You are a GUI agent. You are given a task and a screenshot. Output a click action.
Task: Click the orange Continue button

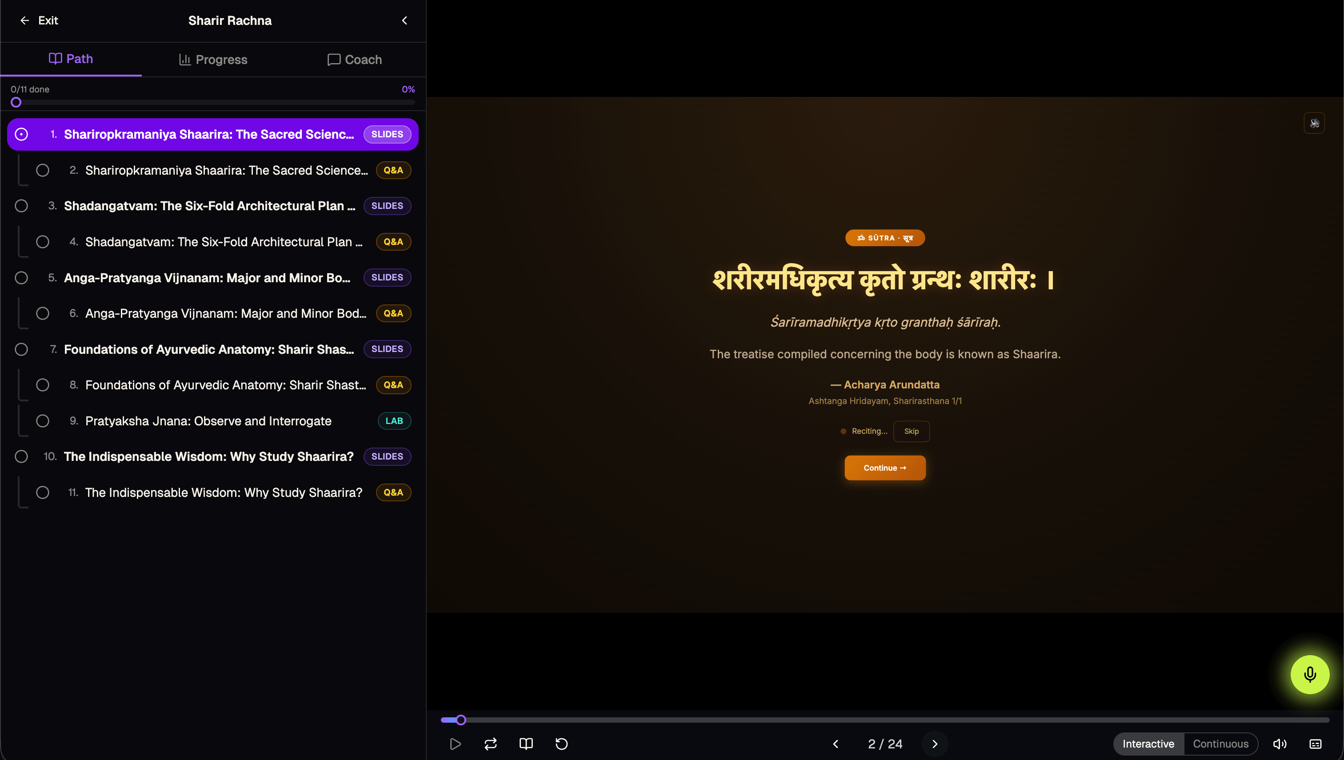[x=885, y=468]
